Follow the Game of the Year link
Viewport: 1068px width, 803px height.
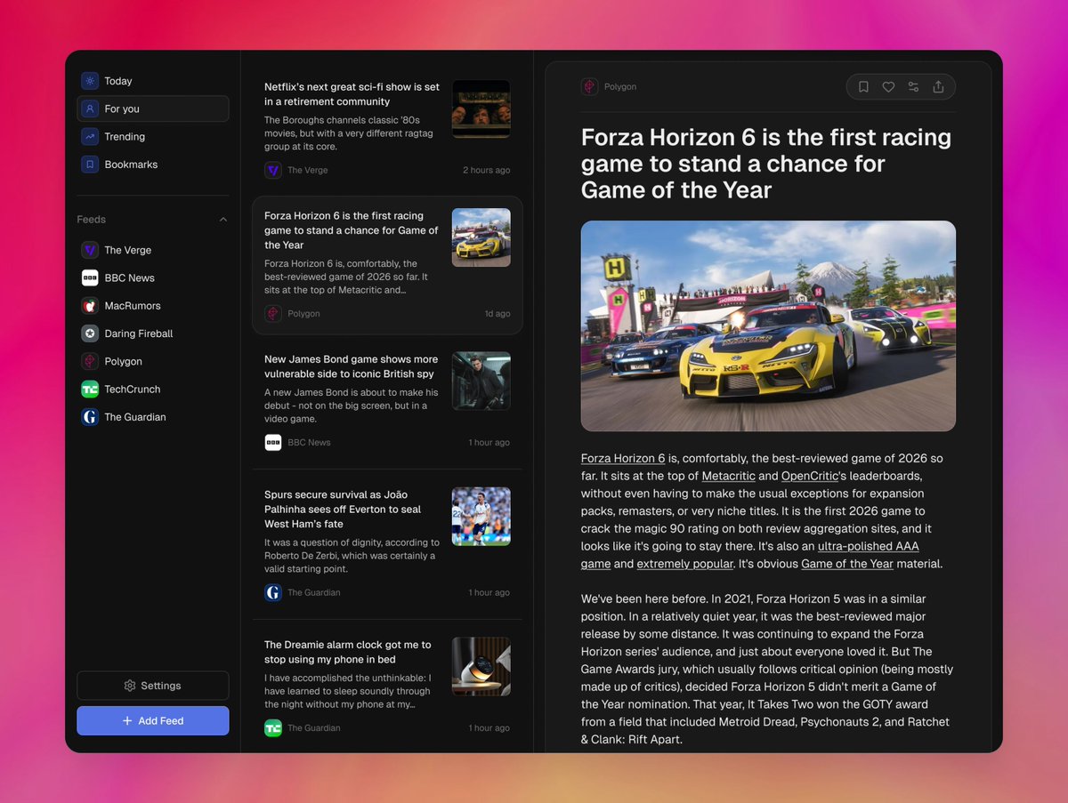click(846, 564)
